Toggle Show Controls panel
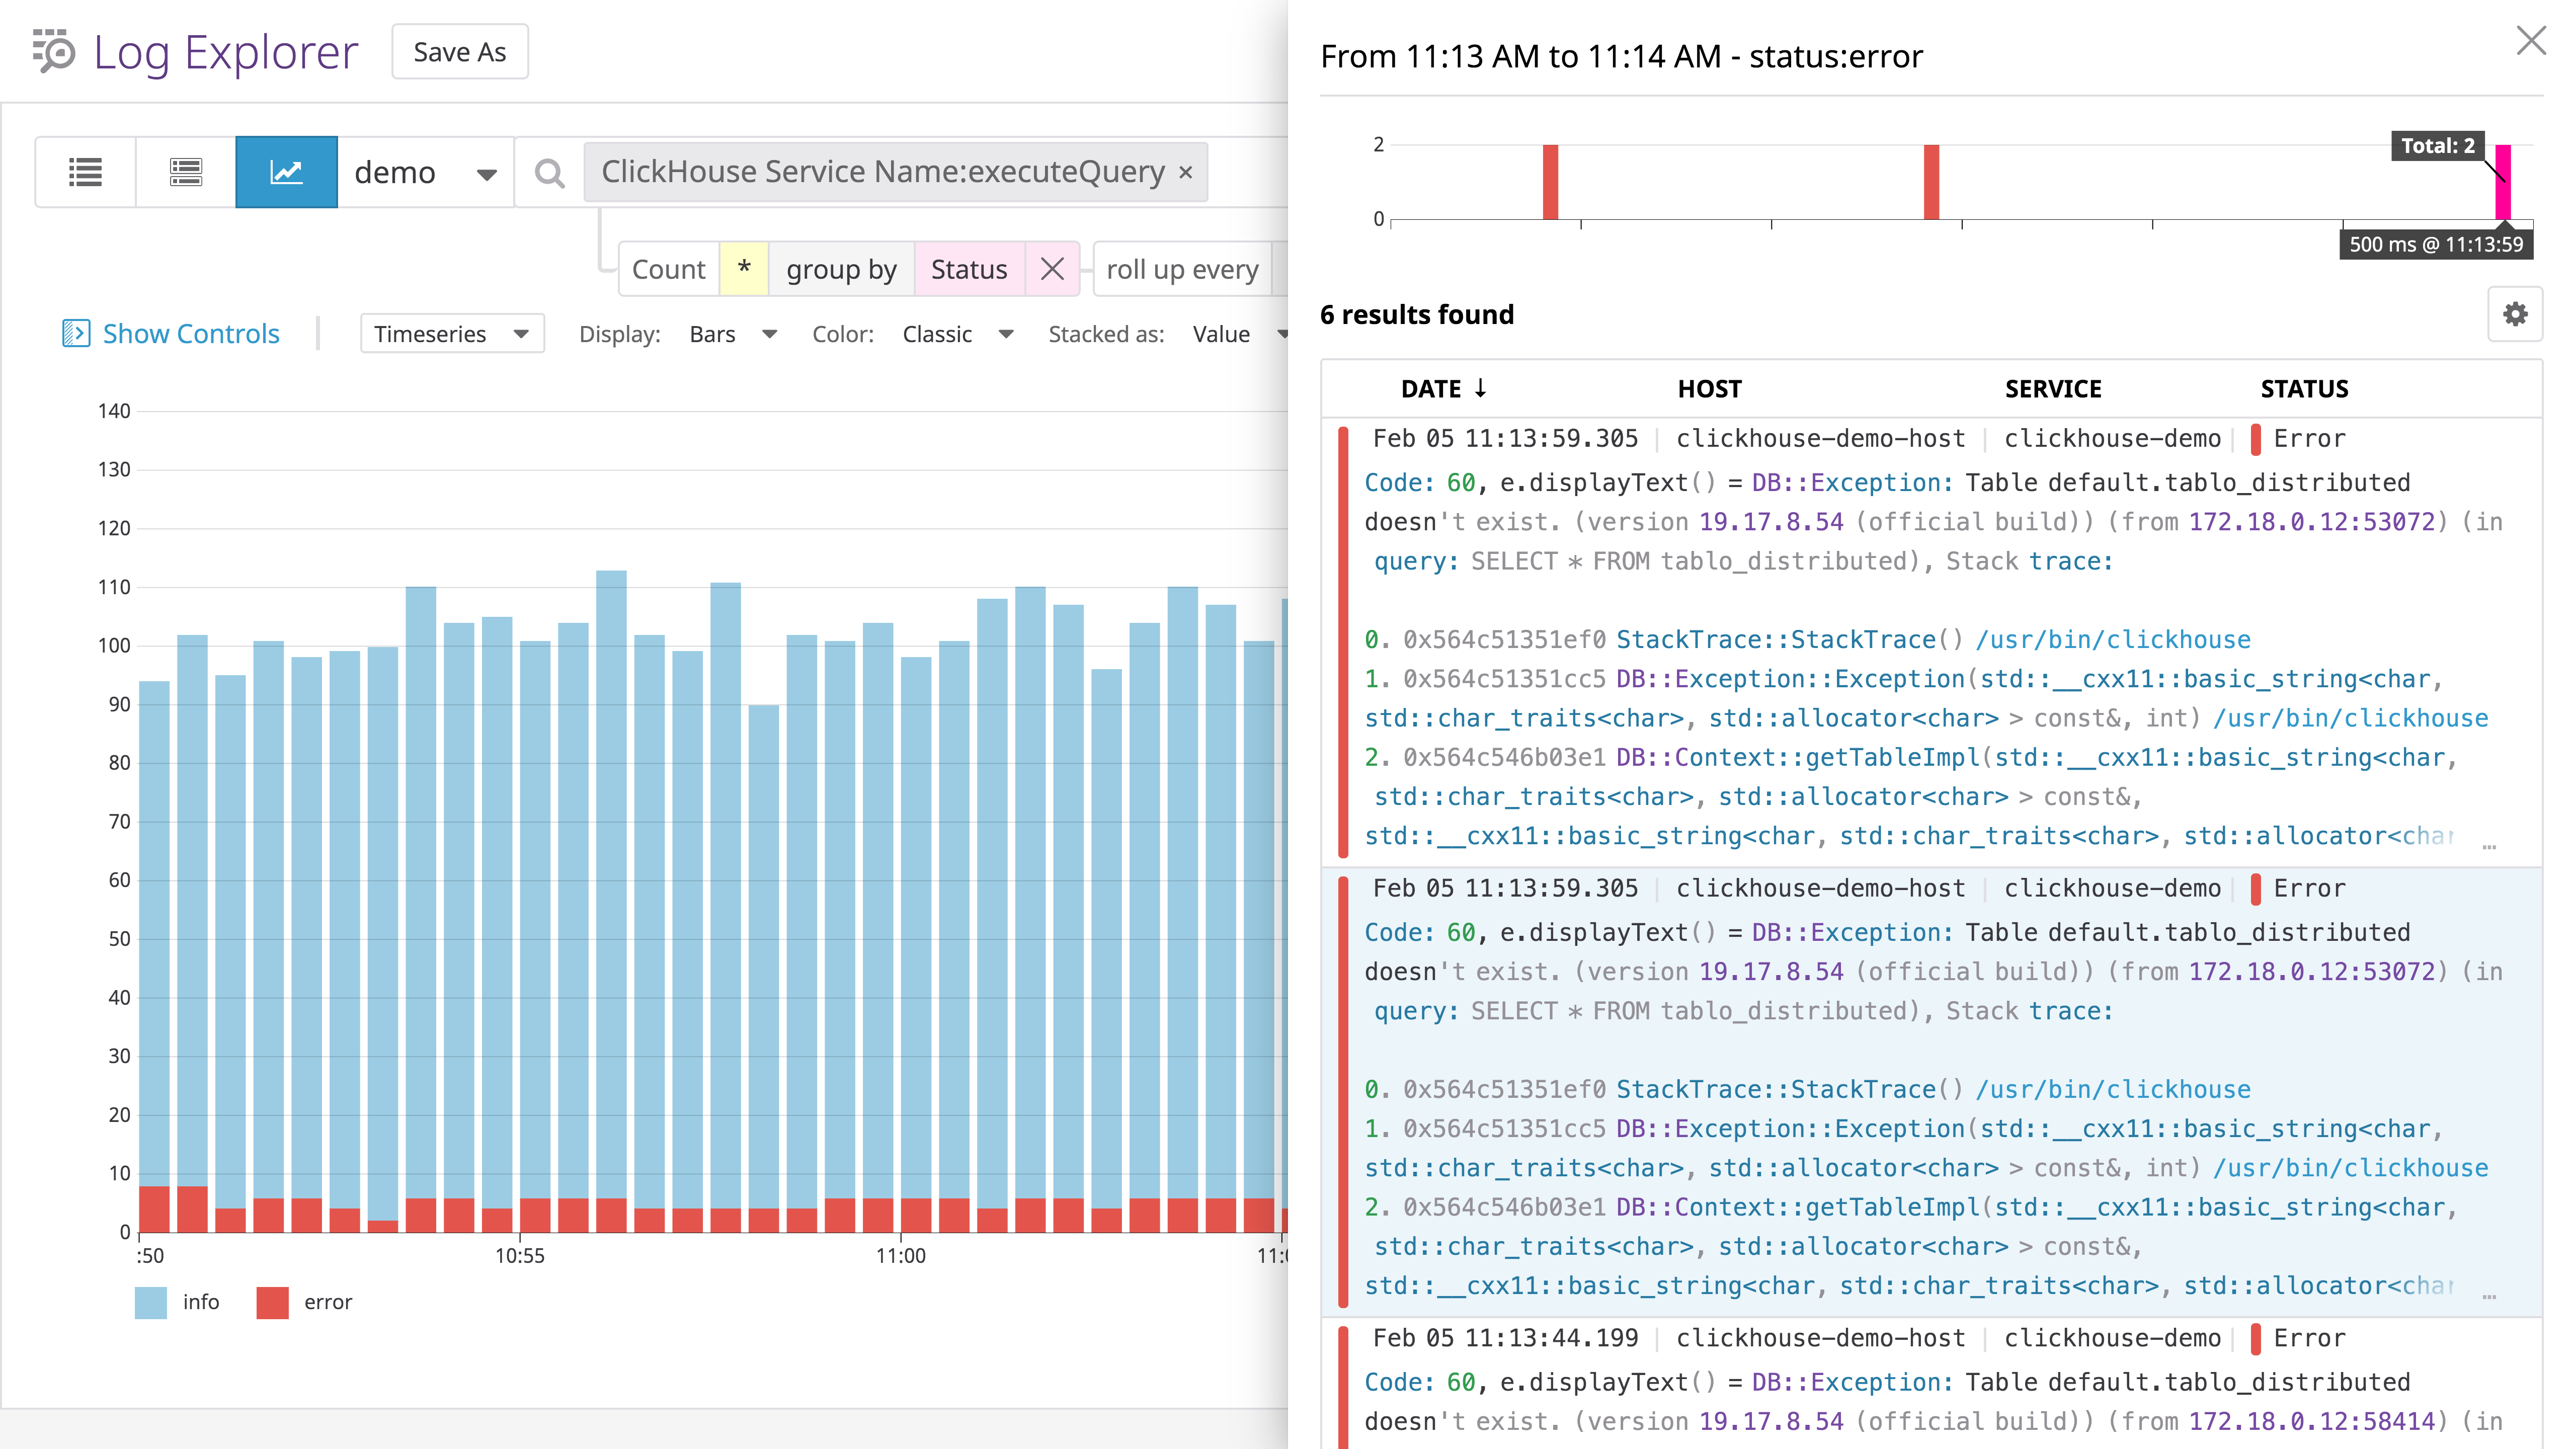The height and width of the screenshot is (1449, 2576). tap(171, 334)
